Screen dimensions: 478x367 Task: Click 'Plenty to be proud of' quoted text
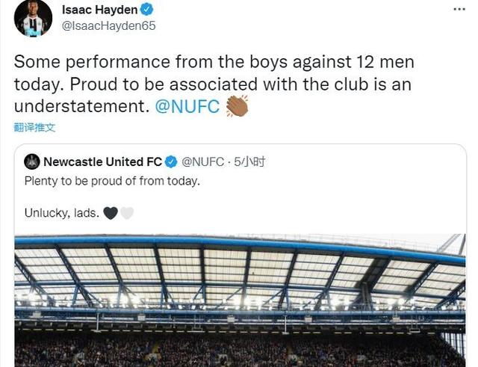[112, 181]
